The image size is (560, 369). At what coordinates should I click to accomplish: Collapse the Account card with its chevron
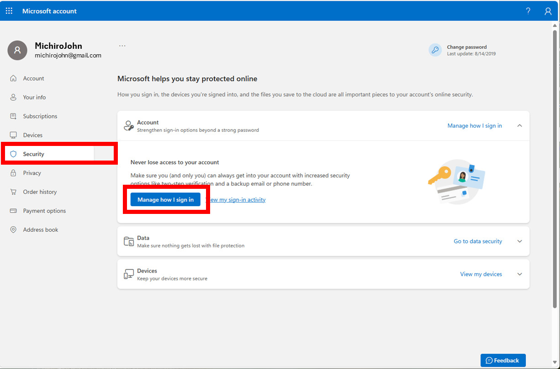519,126
